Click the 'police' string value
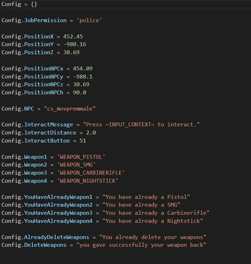251x264 pixels. tap(89, 20)
